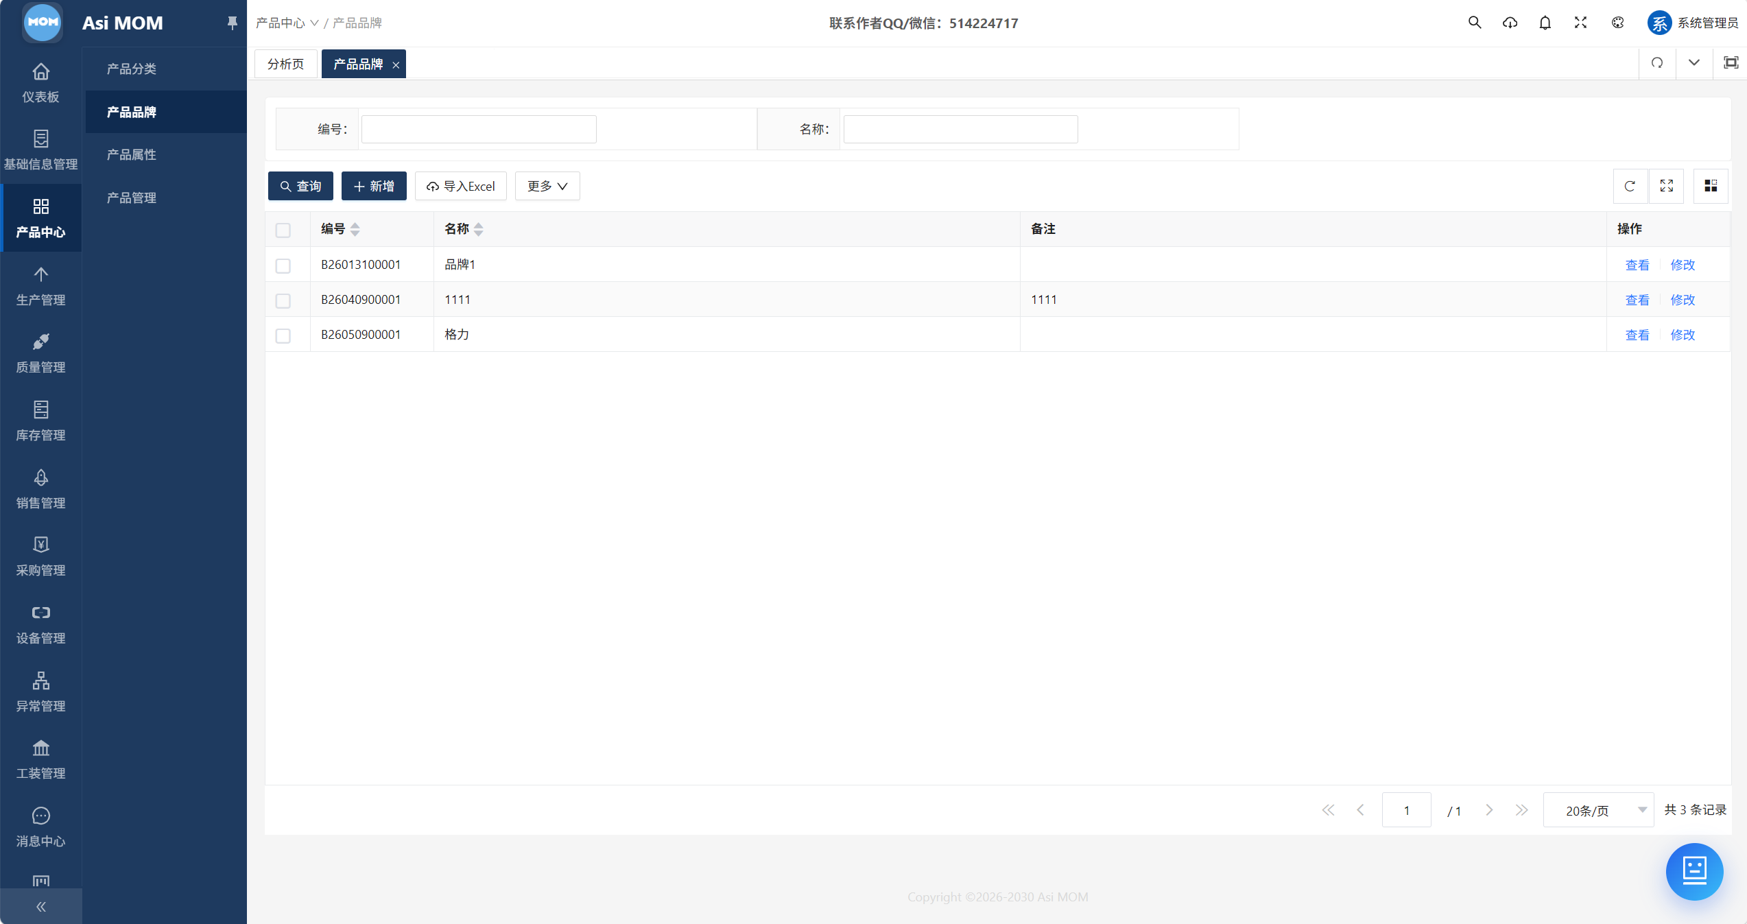
Task: Click the tab bar refresh icon
Action: point(1657,63)
